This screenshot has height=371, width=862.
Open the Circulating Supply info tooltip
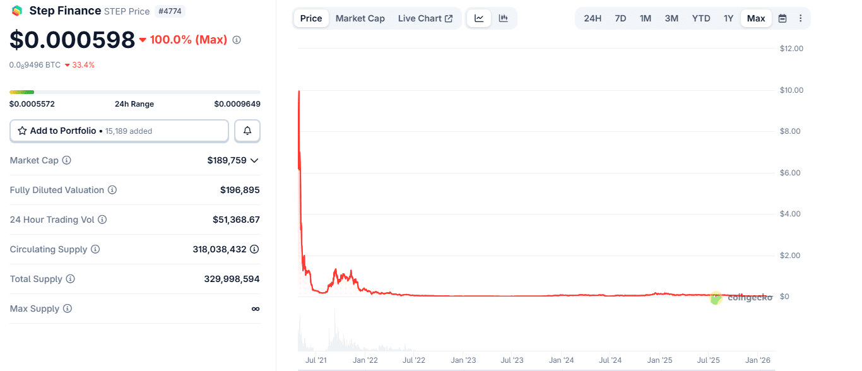[x=97, y=249]
